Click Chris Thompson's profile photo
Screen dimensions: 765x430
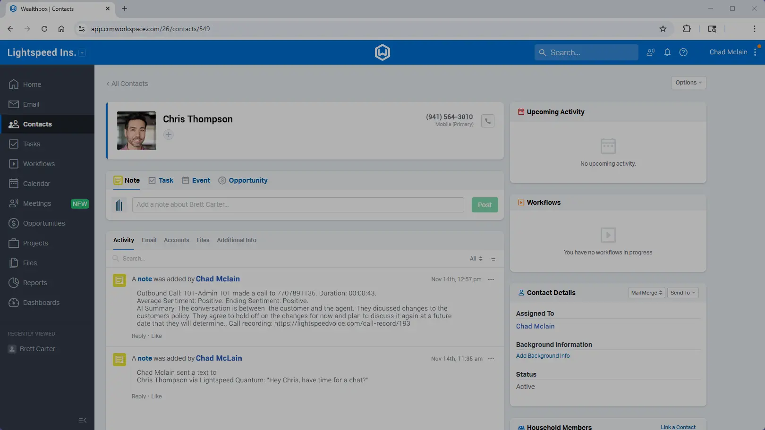(x=136, y=131)
